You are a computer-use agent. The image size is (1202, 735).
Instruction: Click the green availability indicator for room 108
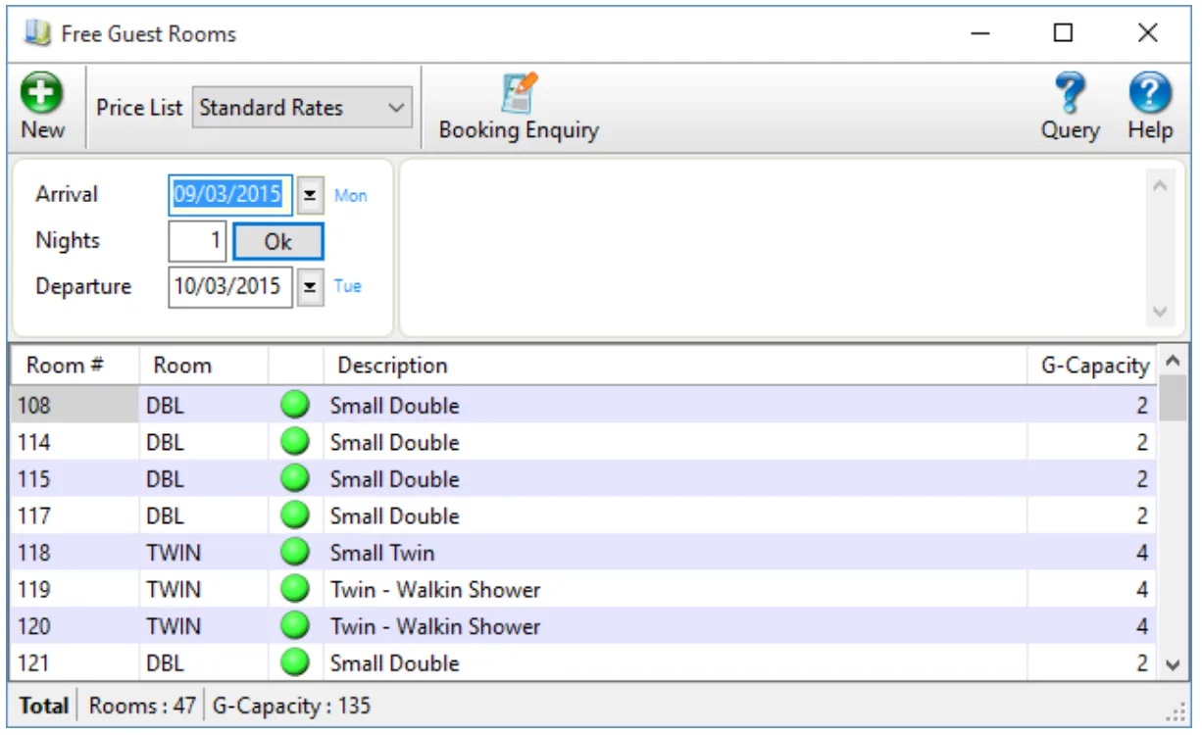pyautogui.click(x=293, y=405)
